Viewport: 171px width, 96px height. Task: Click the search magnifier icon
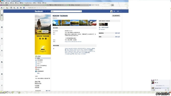(81, 11)
